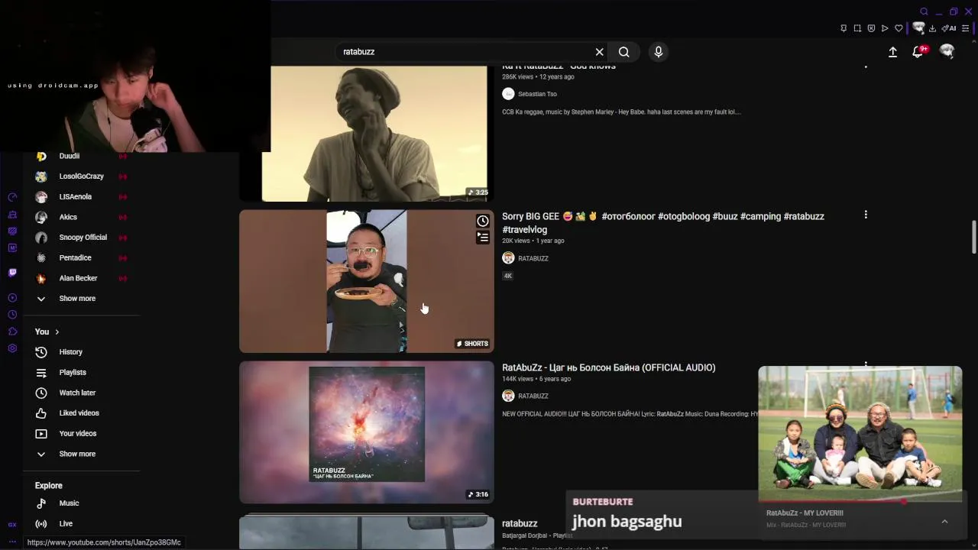Click the page vertical scrollbar thumb

click(973, 237)
